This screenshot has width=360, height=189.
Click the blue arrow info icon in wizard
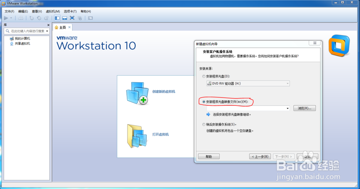tap(208, 114)
